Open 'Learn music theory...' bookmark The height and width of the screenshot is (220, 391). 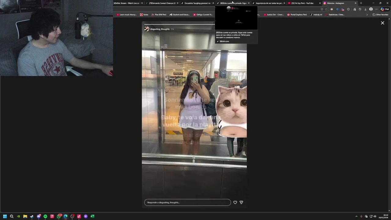tap(126, 15)
